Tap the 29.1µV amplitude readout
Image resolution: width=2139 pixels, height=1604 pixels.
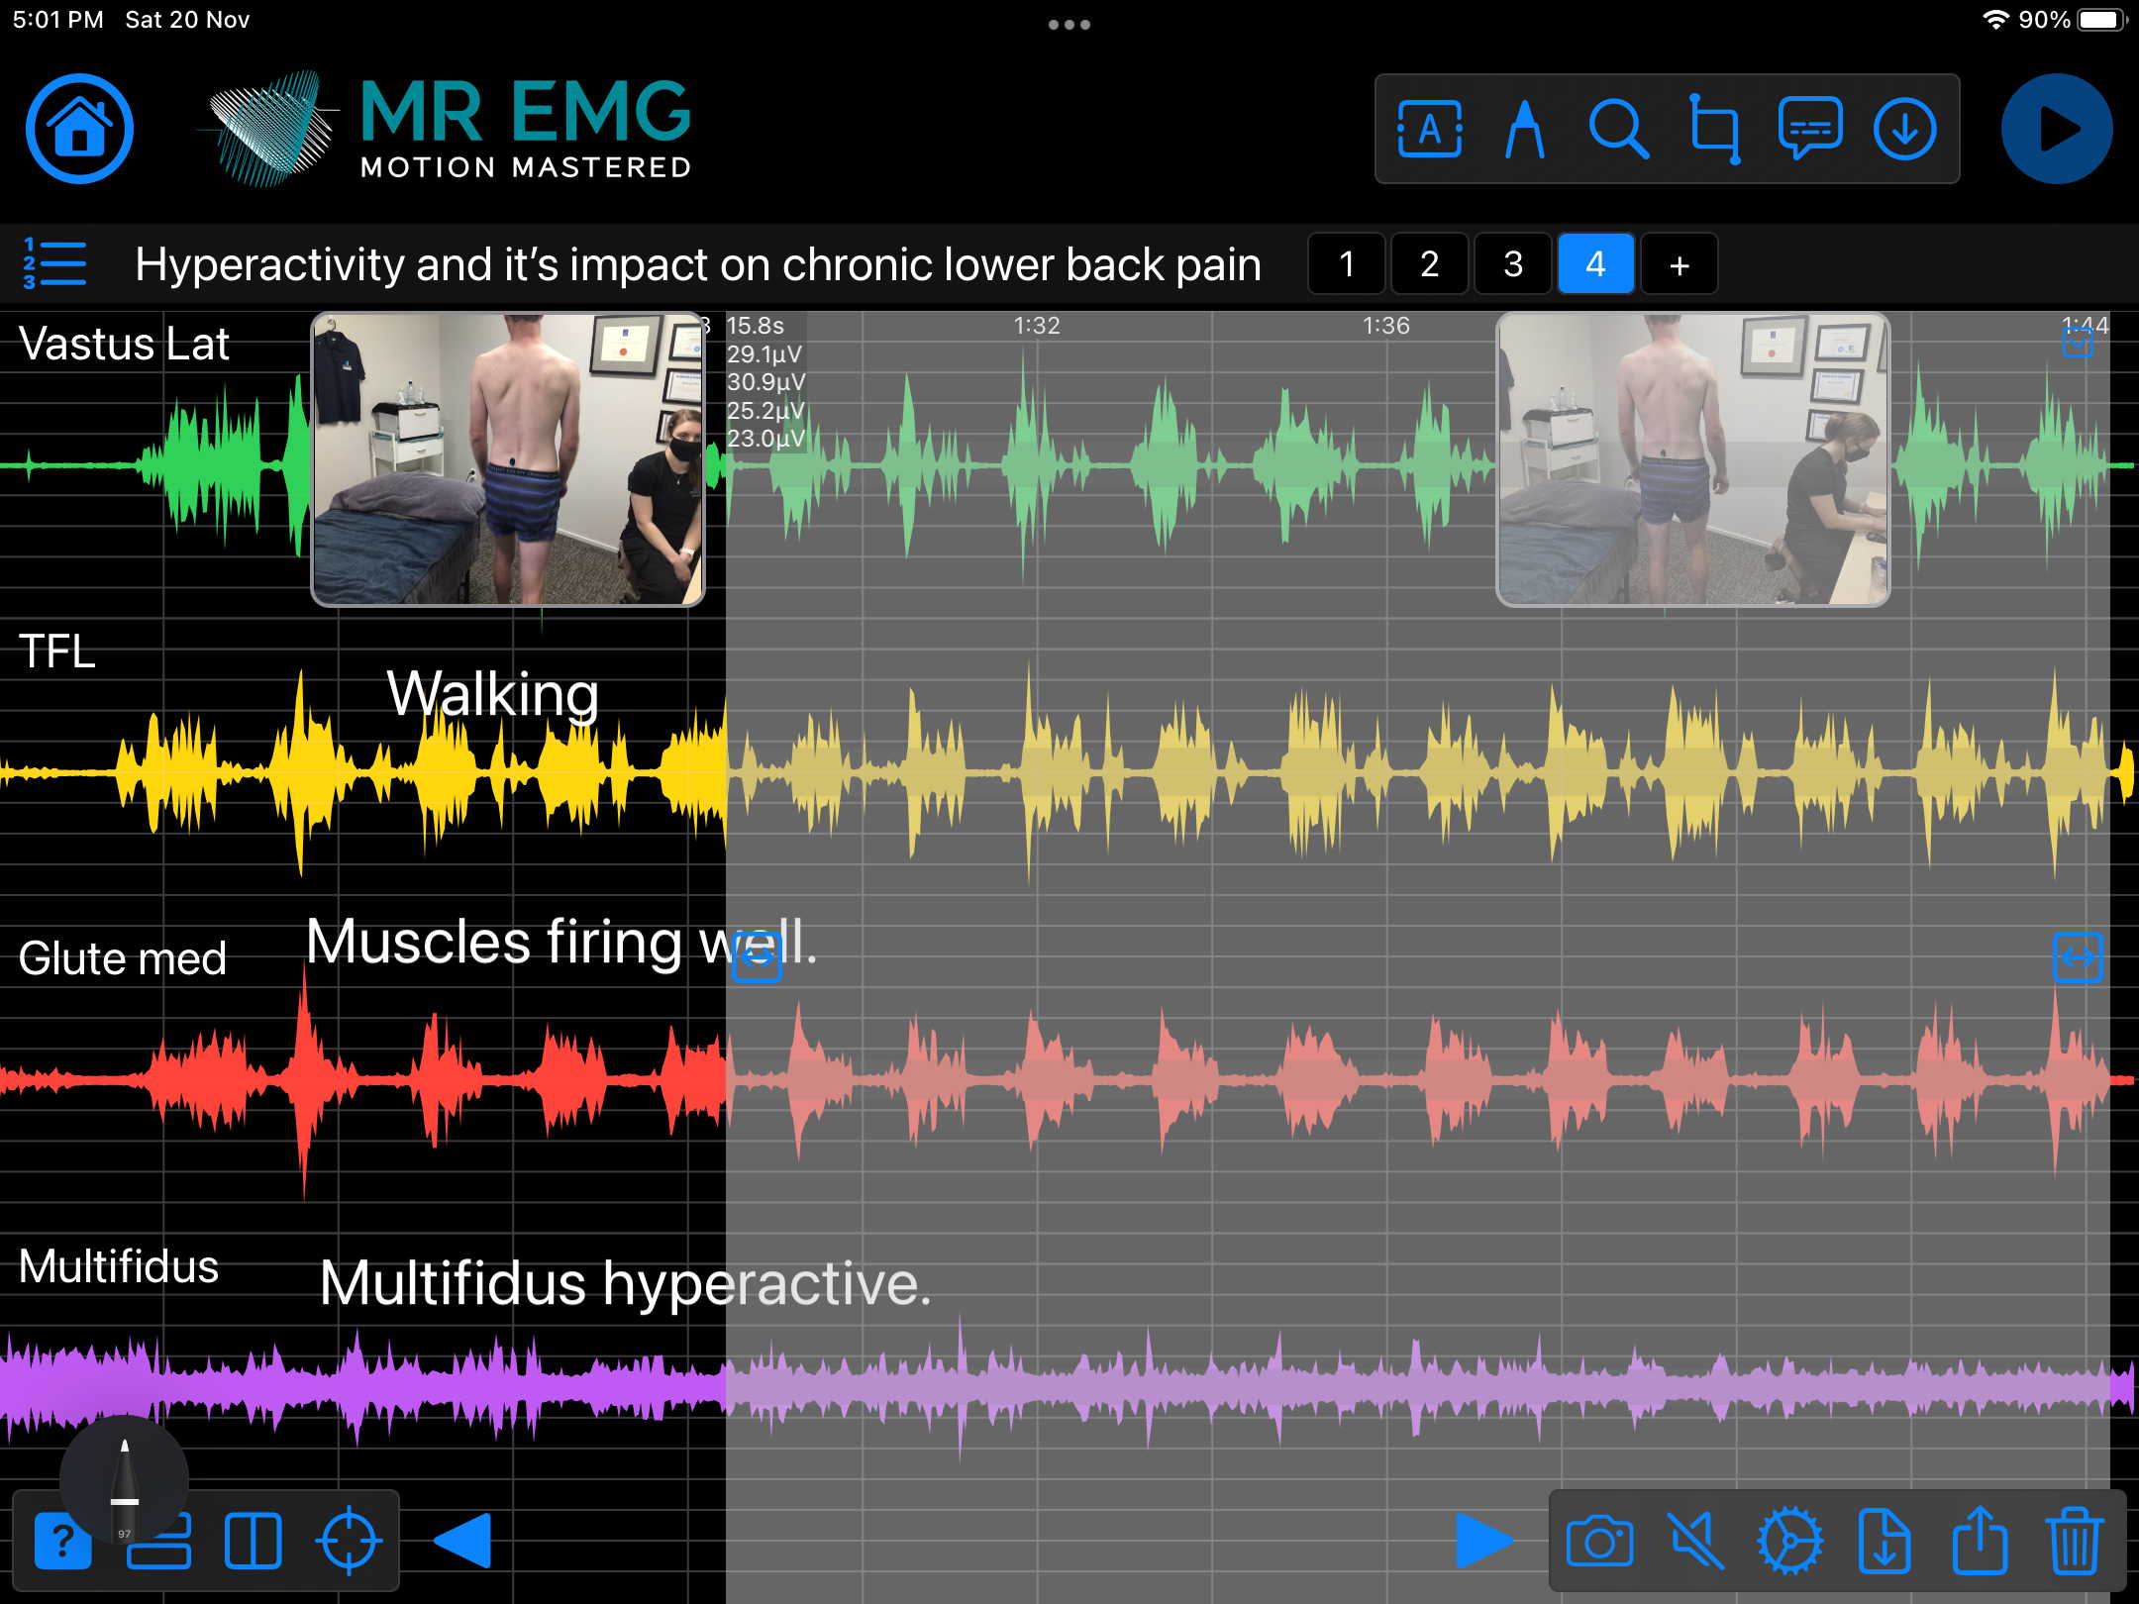764,353
